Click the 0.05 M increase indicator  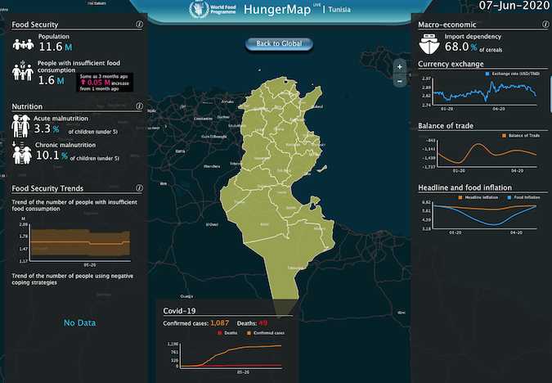coord(105,83)
